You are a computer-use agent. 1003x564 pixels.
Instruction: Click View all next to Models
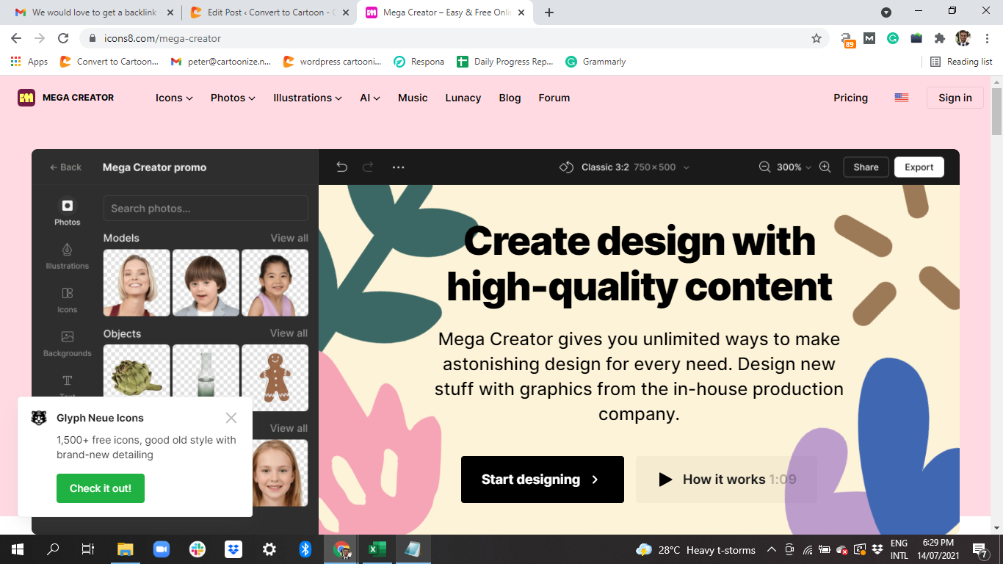[x=289, y=238]
